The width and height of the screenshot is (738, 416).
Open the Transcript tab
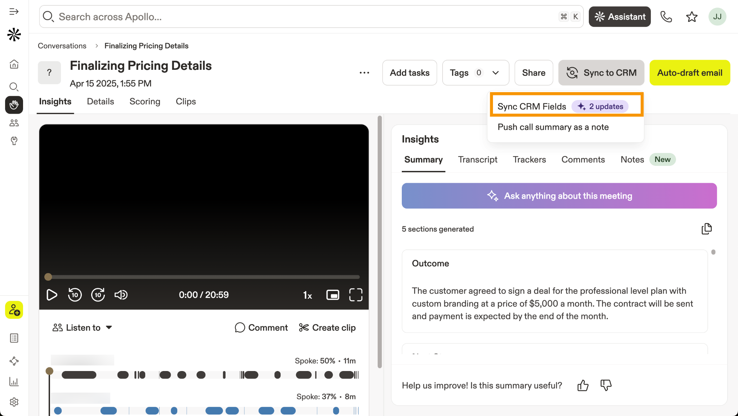click(477, 159)
